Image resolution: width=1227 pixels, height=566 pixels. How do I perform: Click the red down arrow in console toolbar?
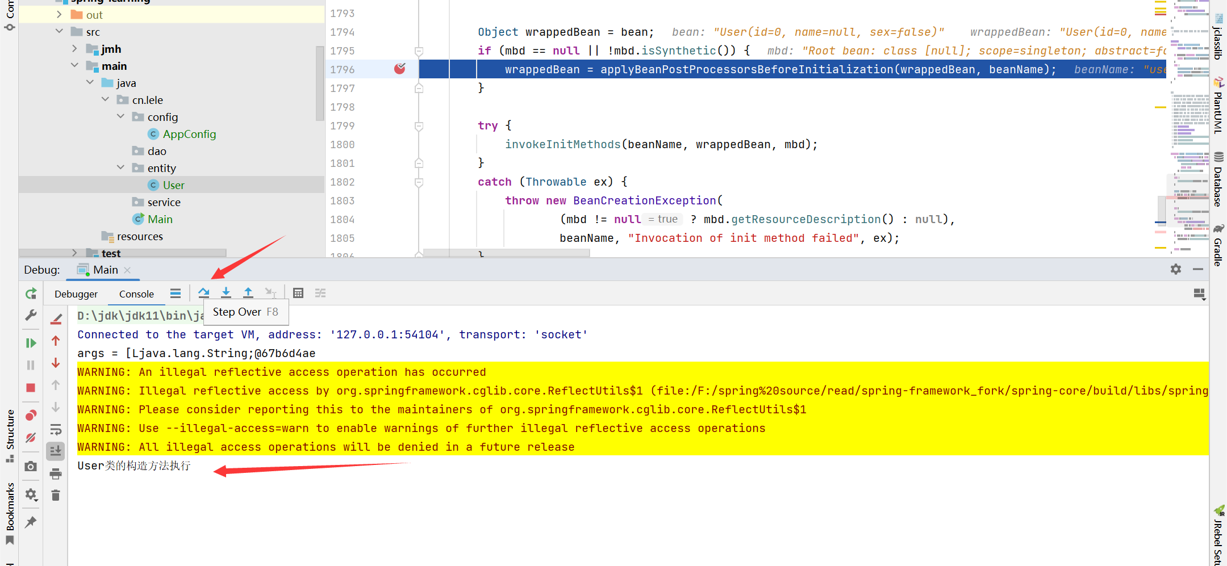pos(56,363)
